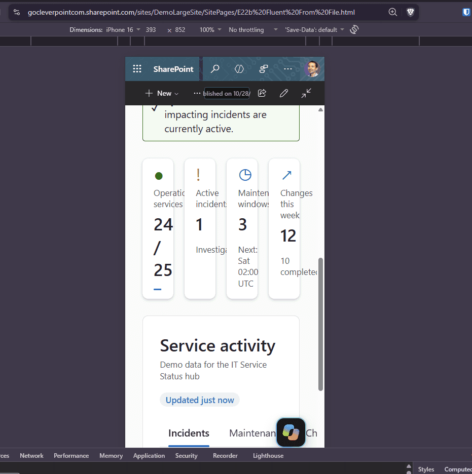Image resolution: width=472 pixels, height=474 pixels.
Task: Click the chat/feedback icon in SharePoint header
Action: coord(264,69)
